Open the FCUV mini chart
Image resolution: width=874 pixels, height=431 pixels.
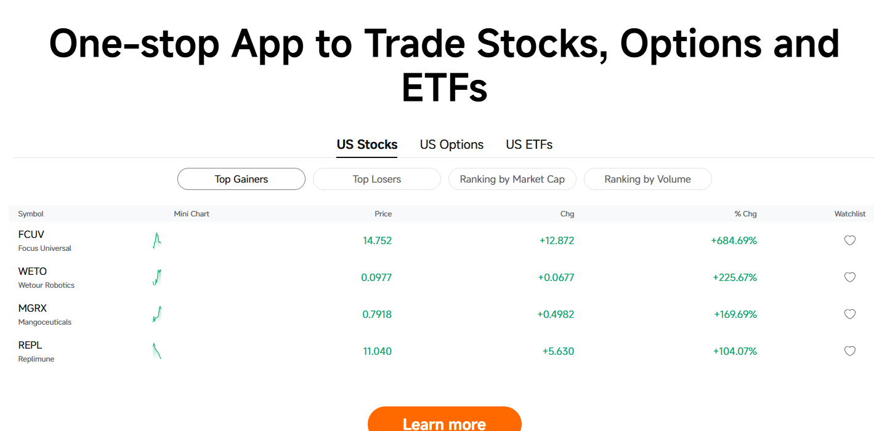(x=156, y=240)
